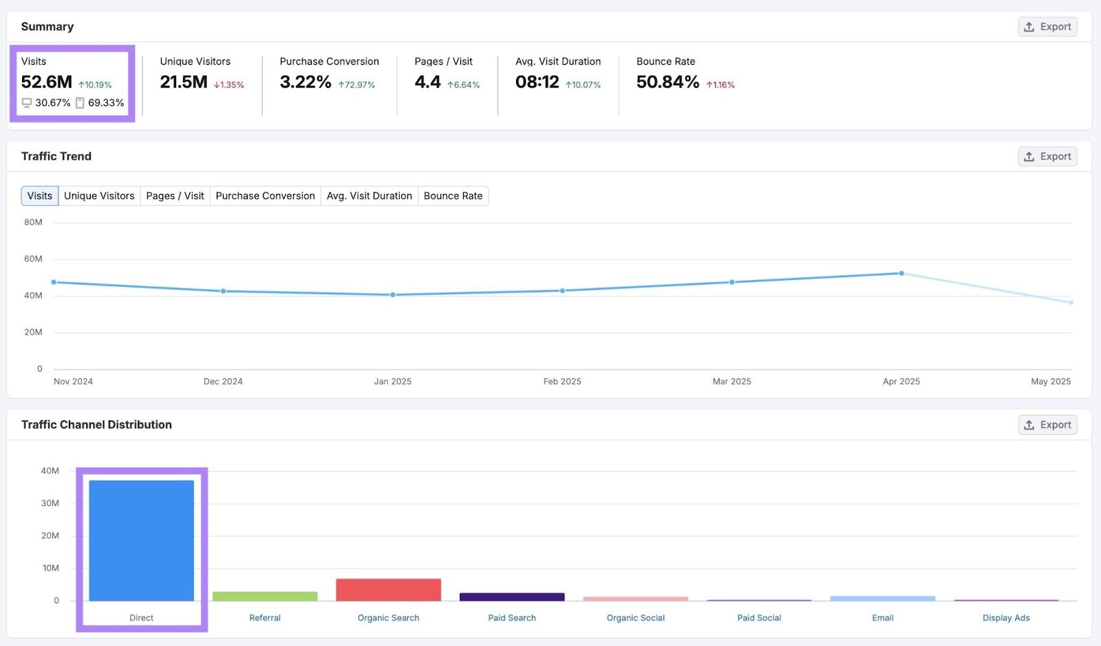Click the Visits tab in Traffic Trend
Screen dimensions: 1101x646
39,195
